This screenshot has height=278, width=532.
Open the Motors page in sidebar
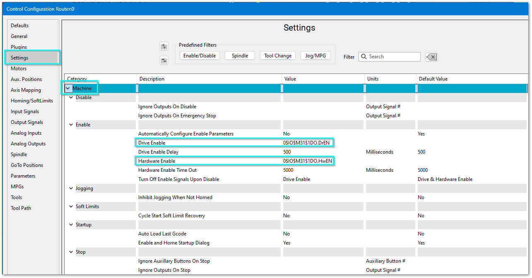click(x=19, y=69)
